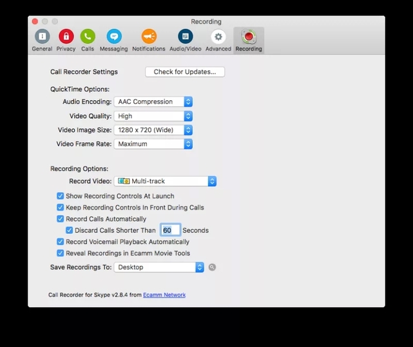Open the General preferences icon
The height and width of the screenshot is (347, 413).
pos(42,36)
